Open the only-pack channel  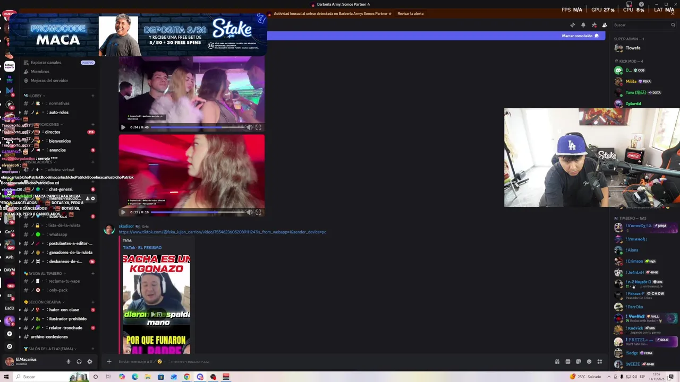[x=58, y=290]
